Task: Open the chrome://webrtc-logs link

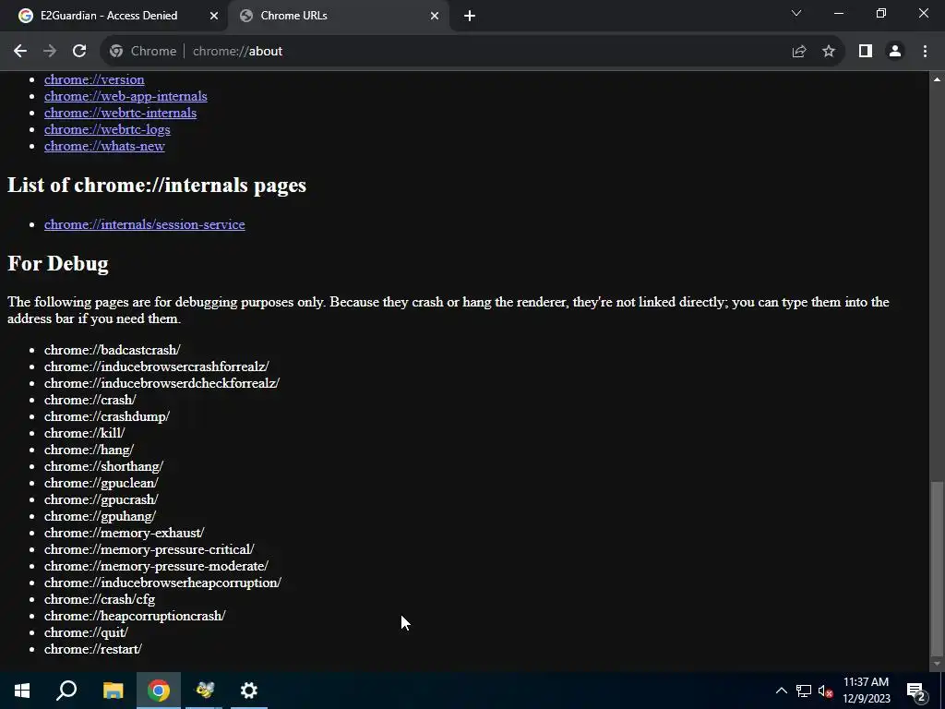Action: pos(107,129)
